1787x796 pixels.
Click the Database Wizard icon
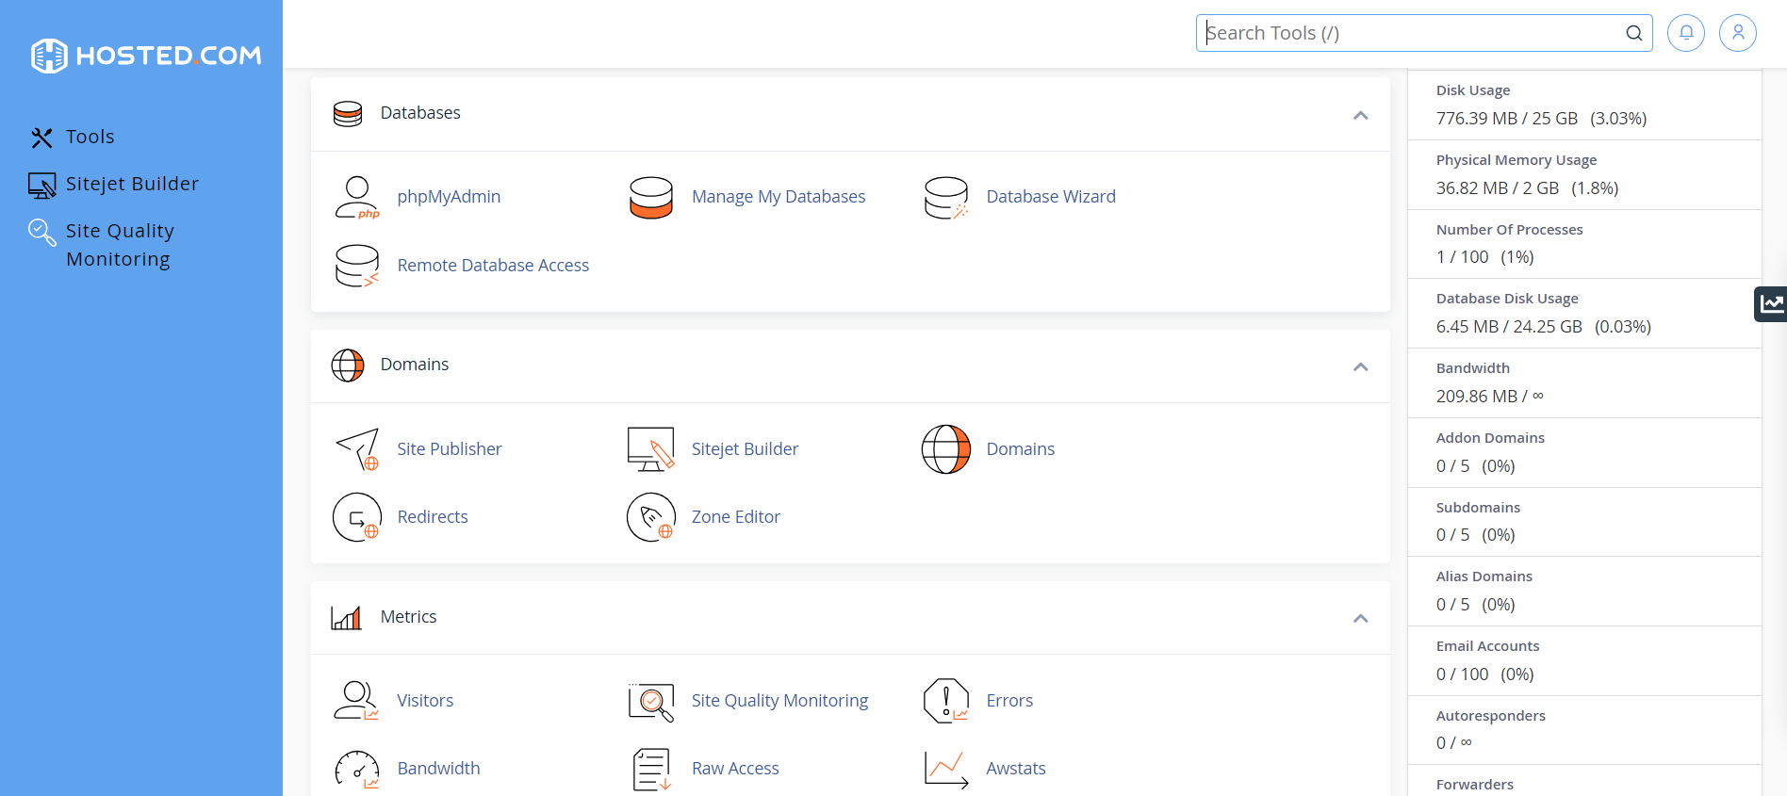click(946, 198)
